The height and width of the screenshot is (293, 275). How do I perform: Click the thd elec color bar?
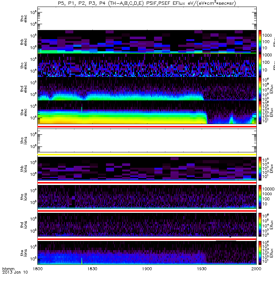tap(260, 89)
